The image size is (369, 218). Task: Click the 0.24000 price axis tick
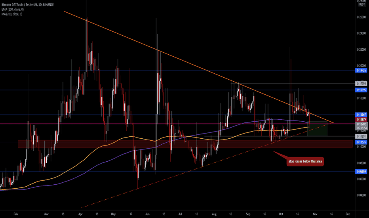click(x=361, y=33)
